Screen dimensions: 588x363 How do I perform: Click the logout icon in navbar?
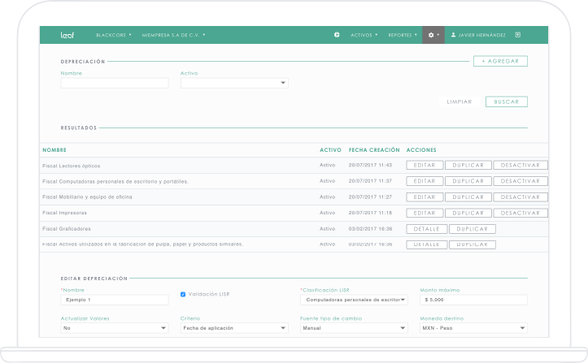(518, 36)
